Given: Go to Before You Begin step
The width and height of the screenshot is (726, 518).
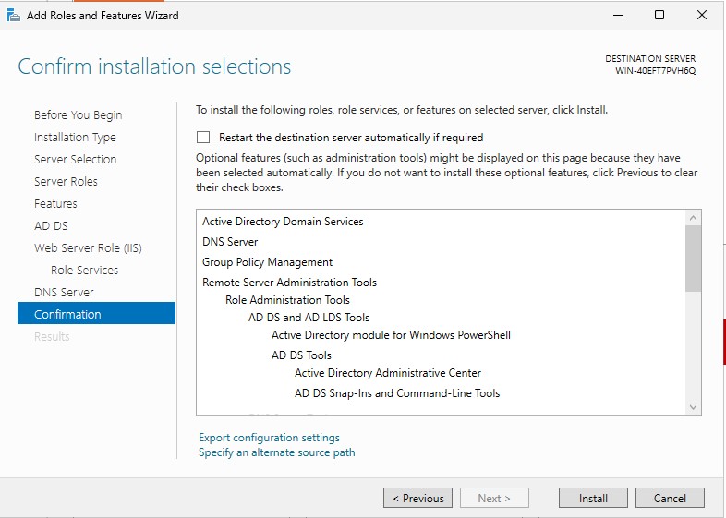Looking at the screenshot, I should (x=78, y=115).
